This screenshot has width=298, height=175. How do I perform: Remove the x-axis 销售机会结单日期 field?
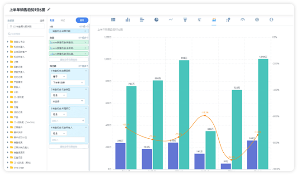click(x=85, y=31)
